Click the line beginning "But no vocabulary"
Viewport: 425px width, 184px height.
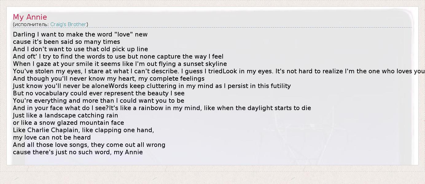click(99, 93)
